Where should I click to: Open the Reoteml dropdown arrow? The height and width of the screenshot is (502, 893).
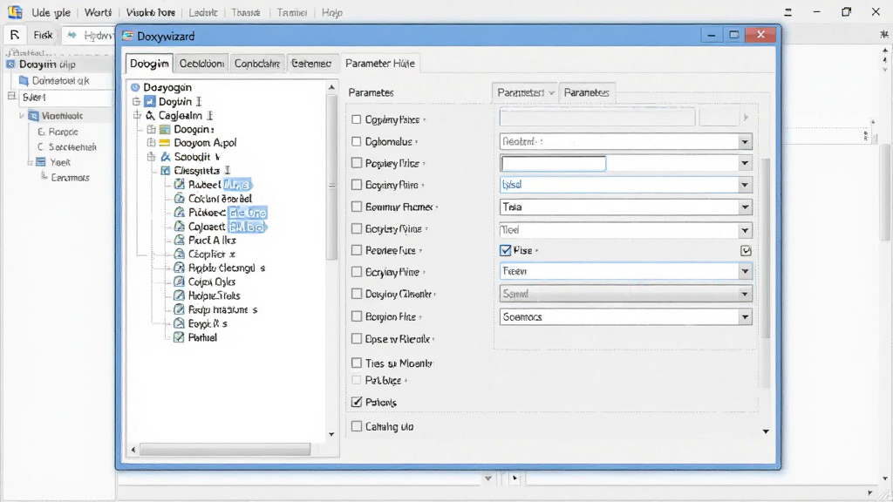745,142
